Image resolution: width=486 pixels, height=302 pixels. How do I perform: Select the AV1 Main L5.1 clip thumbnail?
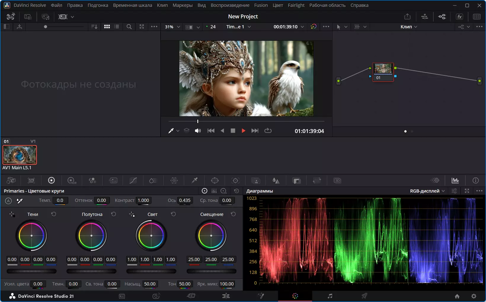20,155
